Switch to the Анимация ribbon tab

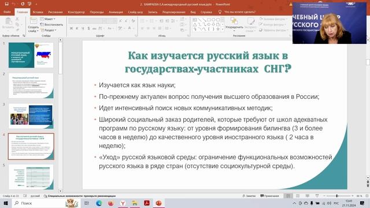tap(116, 12)
